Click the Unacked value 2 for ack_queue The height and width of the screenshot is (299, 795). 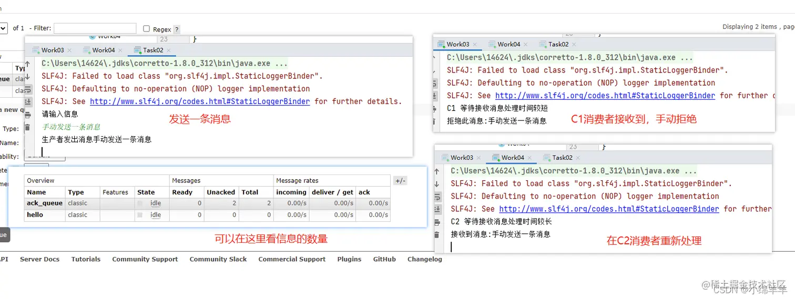(x=235, y=203)
